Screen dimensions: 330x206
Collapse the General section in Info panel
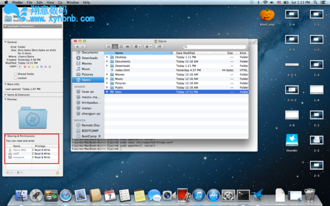5,42
